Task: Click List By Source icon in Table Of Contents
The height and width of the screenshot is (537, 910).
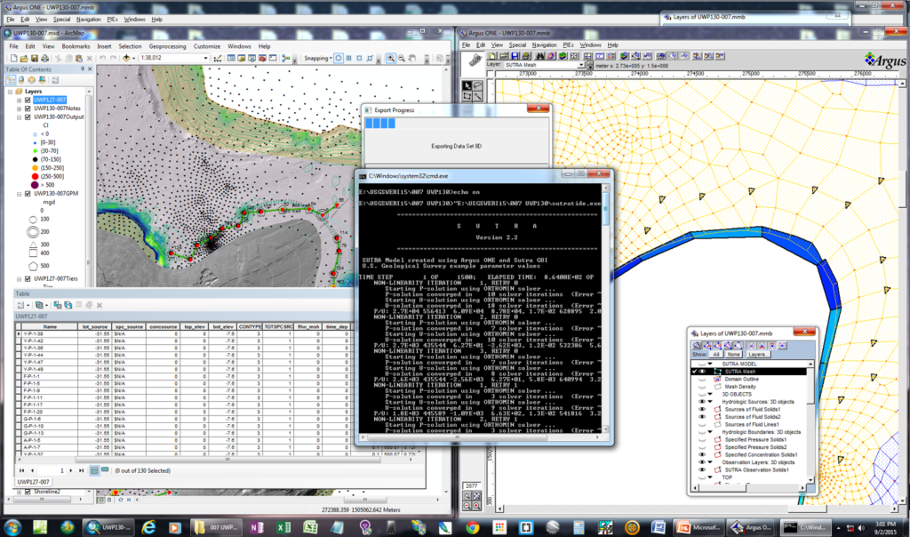Action: tap(21, 79)
